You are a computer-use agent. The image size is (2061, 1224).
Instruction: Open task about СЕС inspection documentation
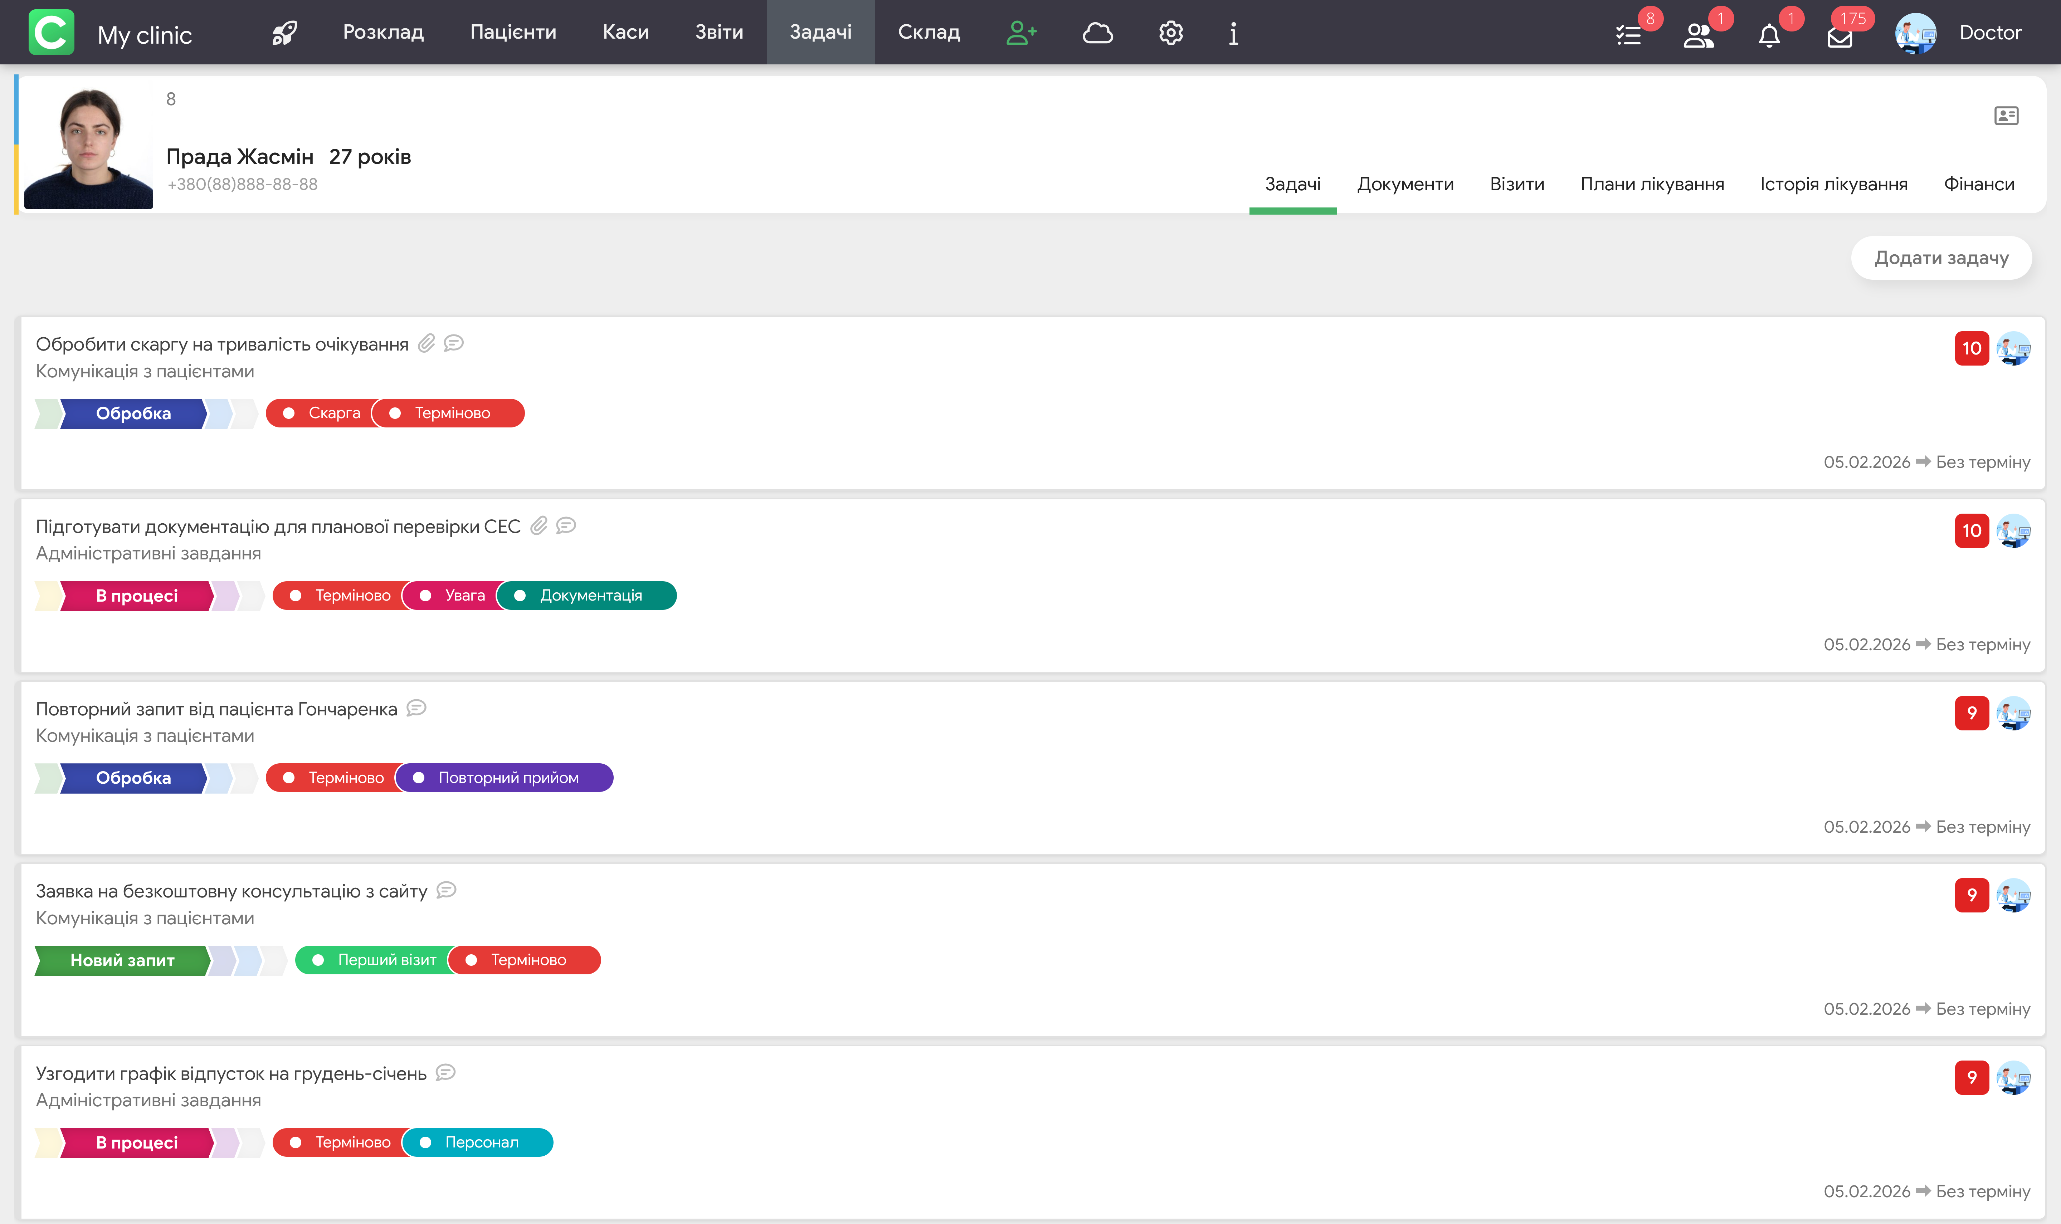(x=278, y=526)
